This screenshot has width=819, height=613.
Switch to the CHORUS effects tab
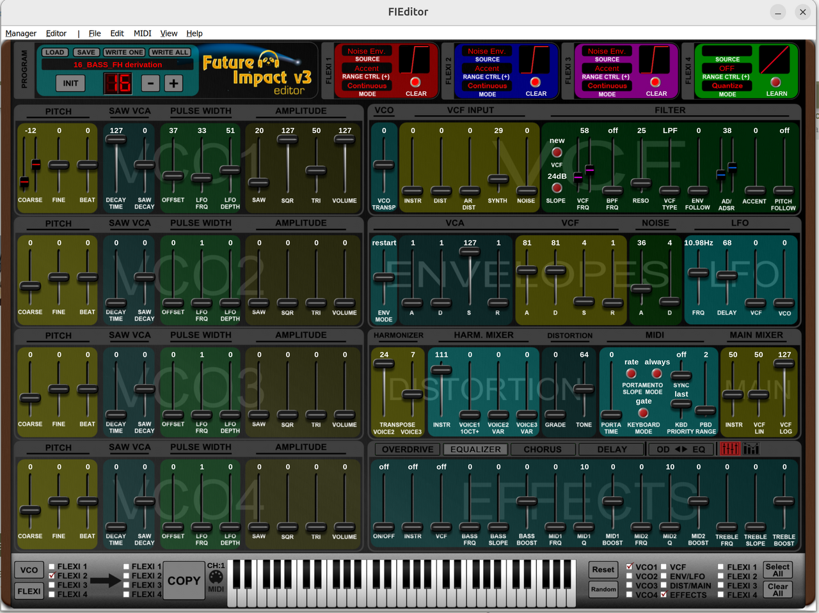(543, 449)
